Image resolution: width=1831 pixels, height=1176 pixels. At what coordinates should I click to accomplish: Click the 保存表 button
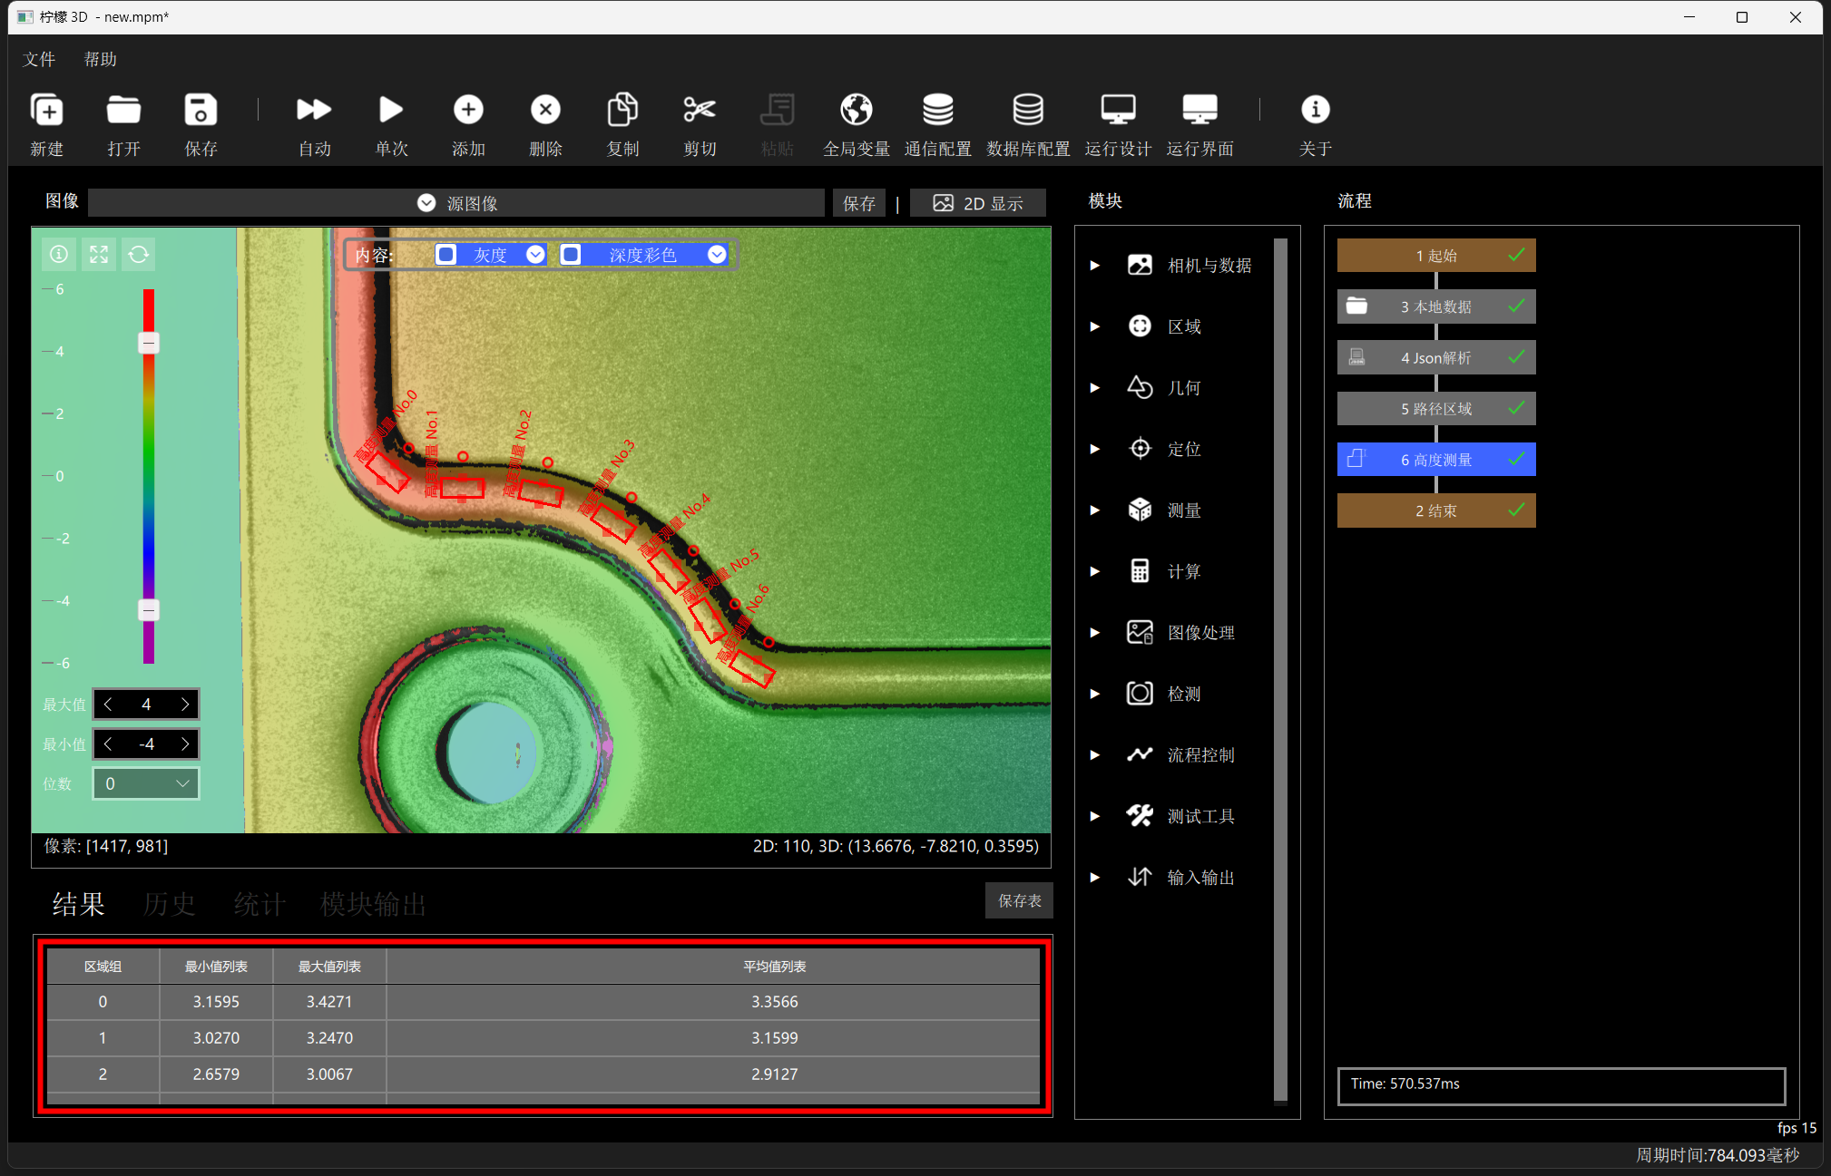(1019, 900)
